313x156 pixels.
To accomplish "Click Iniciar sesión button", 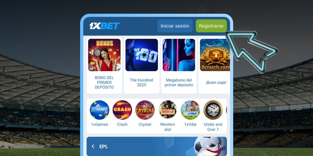I will (x=175, y=26).
